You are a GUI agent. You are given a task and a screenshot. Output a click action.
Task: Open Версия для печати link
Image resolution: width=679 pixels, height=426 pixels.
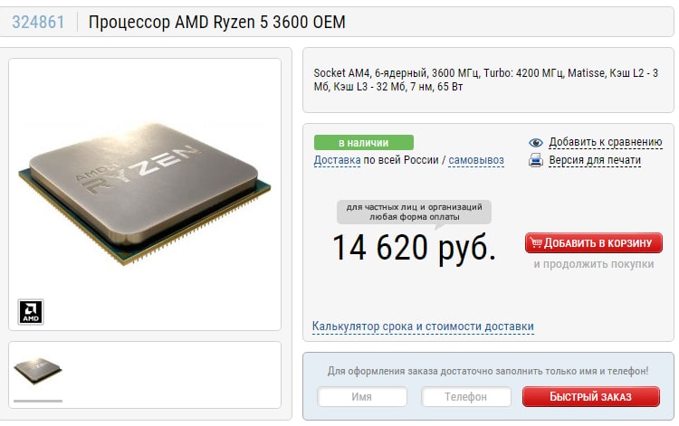tap(595, 160)
